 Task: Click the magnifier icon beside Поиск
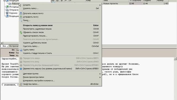coord(21,20)
